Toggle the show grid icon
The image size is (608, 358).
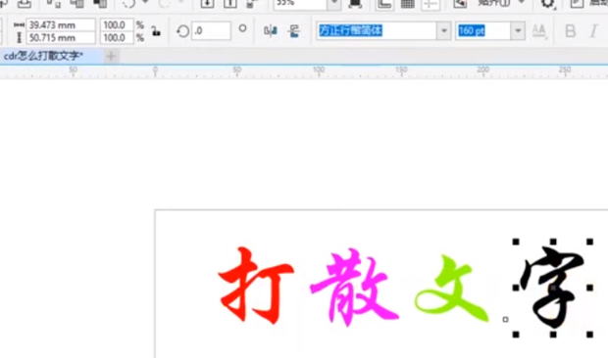(x=408, y=4)
